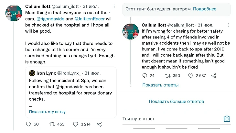Retweet the right tweet with 390 retweets
Image resolution: width=236 pixels, height=133 pixels.
(168, 76)
